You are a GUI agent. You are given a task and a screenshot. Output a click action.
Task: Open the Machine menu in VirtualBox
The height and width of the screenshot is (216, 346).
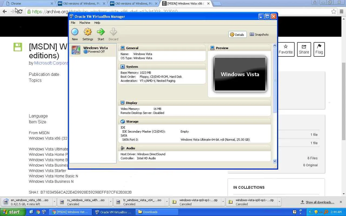point(85,23)
